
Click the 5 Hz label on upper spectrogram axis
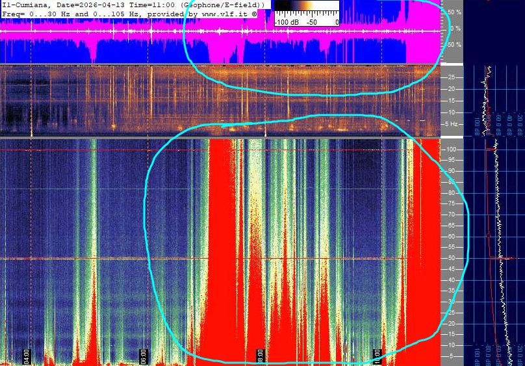[449, 124]
